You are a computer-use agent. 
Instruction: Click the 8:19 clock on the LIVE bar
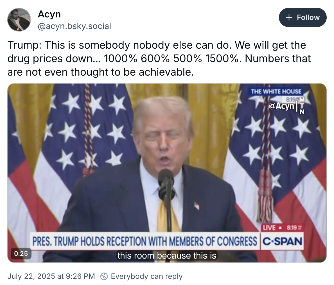[294, 228]
